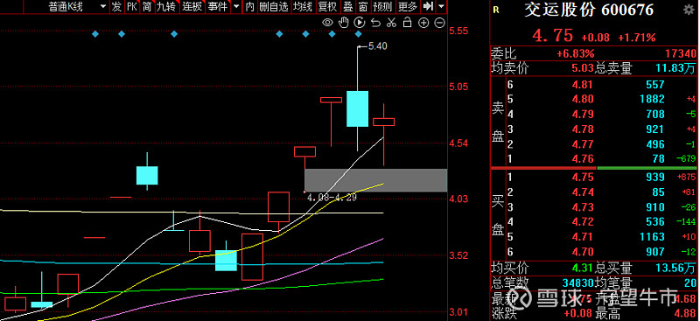
Task: Click the 复权 button
Action: 326,6
